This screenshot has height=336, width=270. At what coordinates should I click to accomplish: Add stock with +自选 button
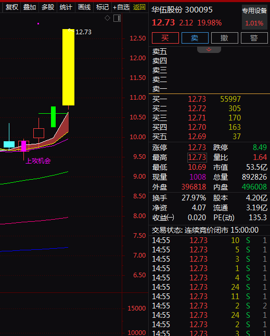pos(121,7)
